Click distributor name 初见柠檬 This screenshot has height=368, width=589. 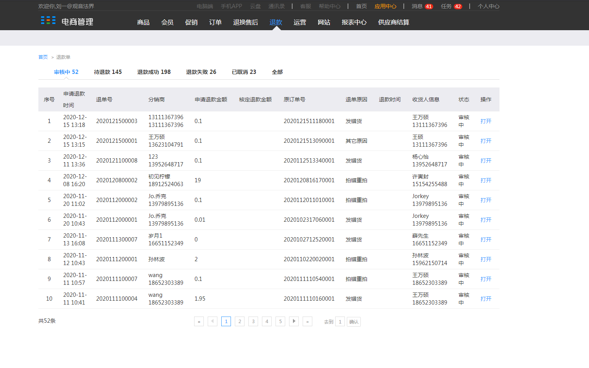click(159, 176)
